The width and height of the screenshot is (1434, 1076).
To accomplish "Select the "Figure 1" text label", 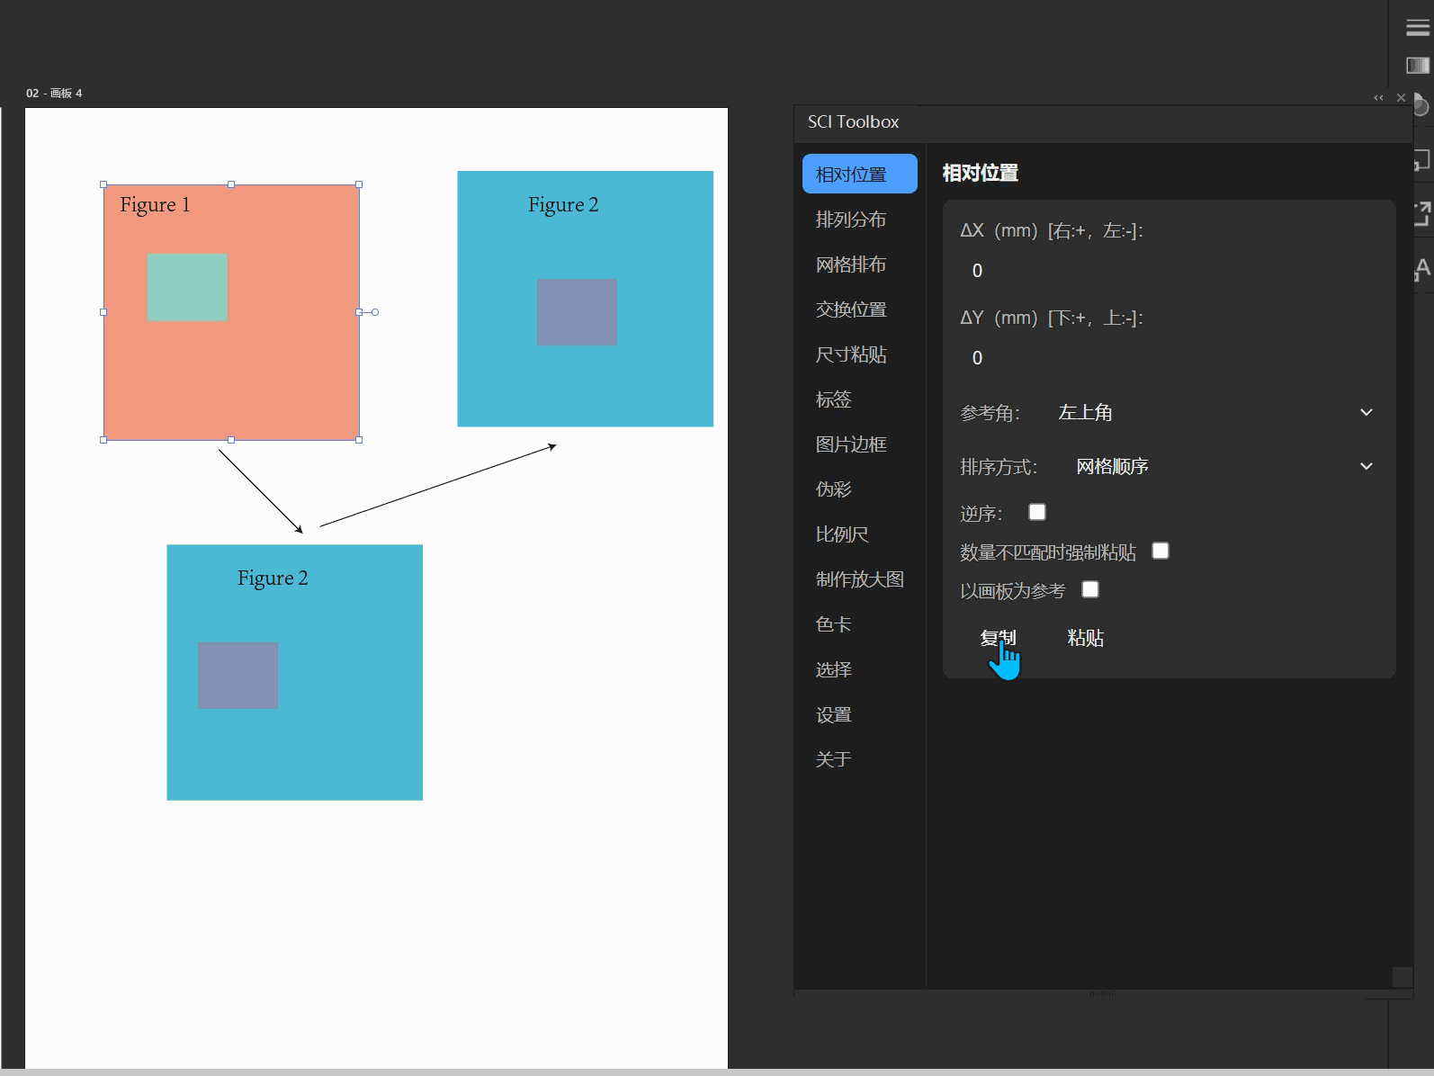I will click(155, 205).
